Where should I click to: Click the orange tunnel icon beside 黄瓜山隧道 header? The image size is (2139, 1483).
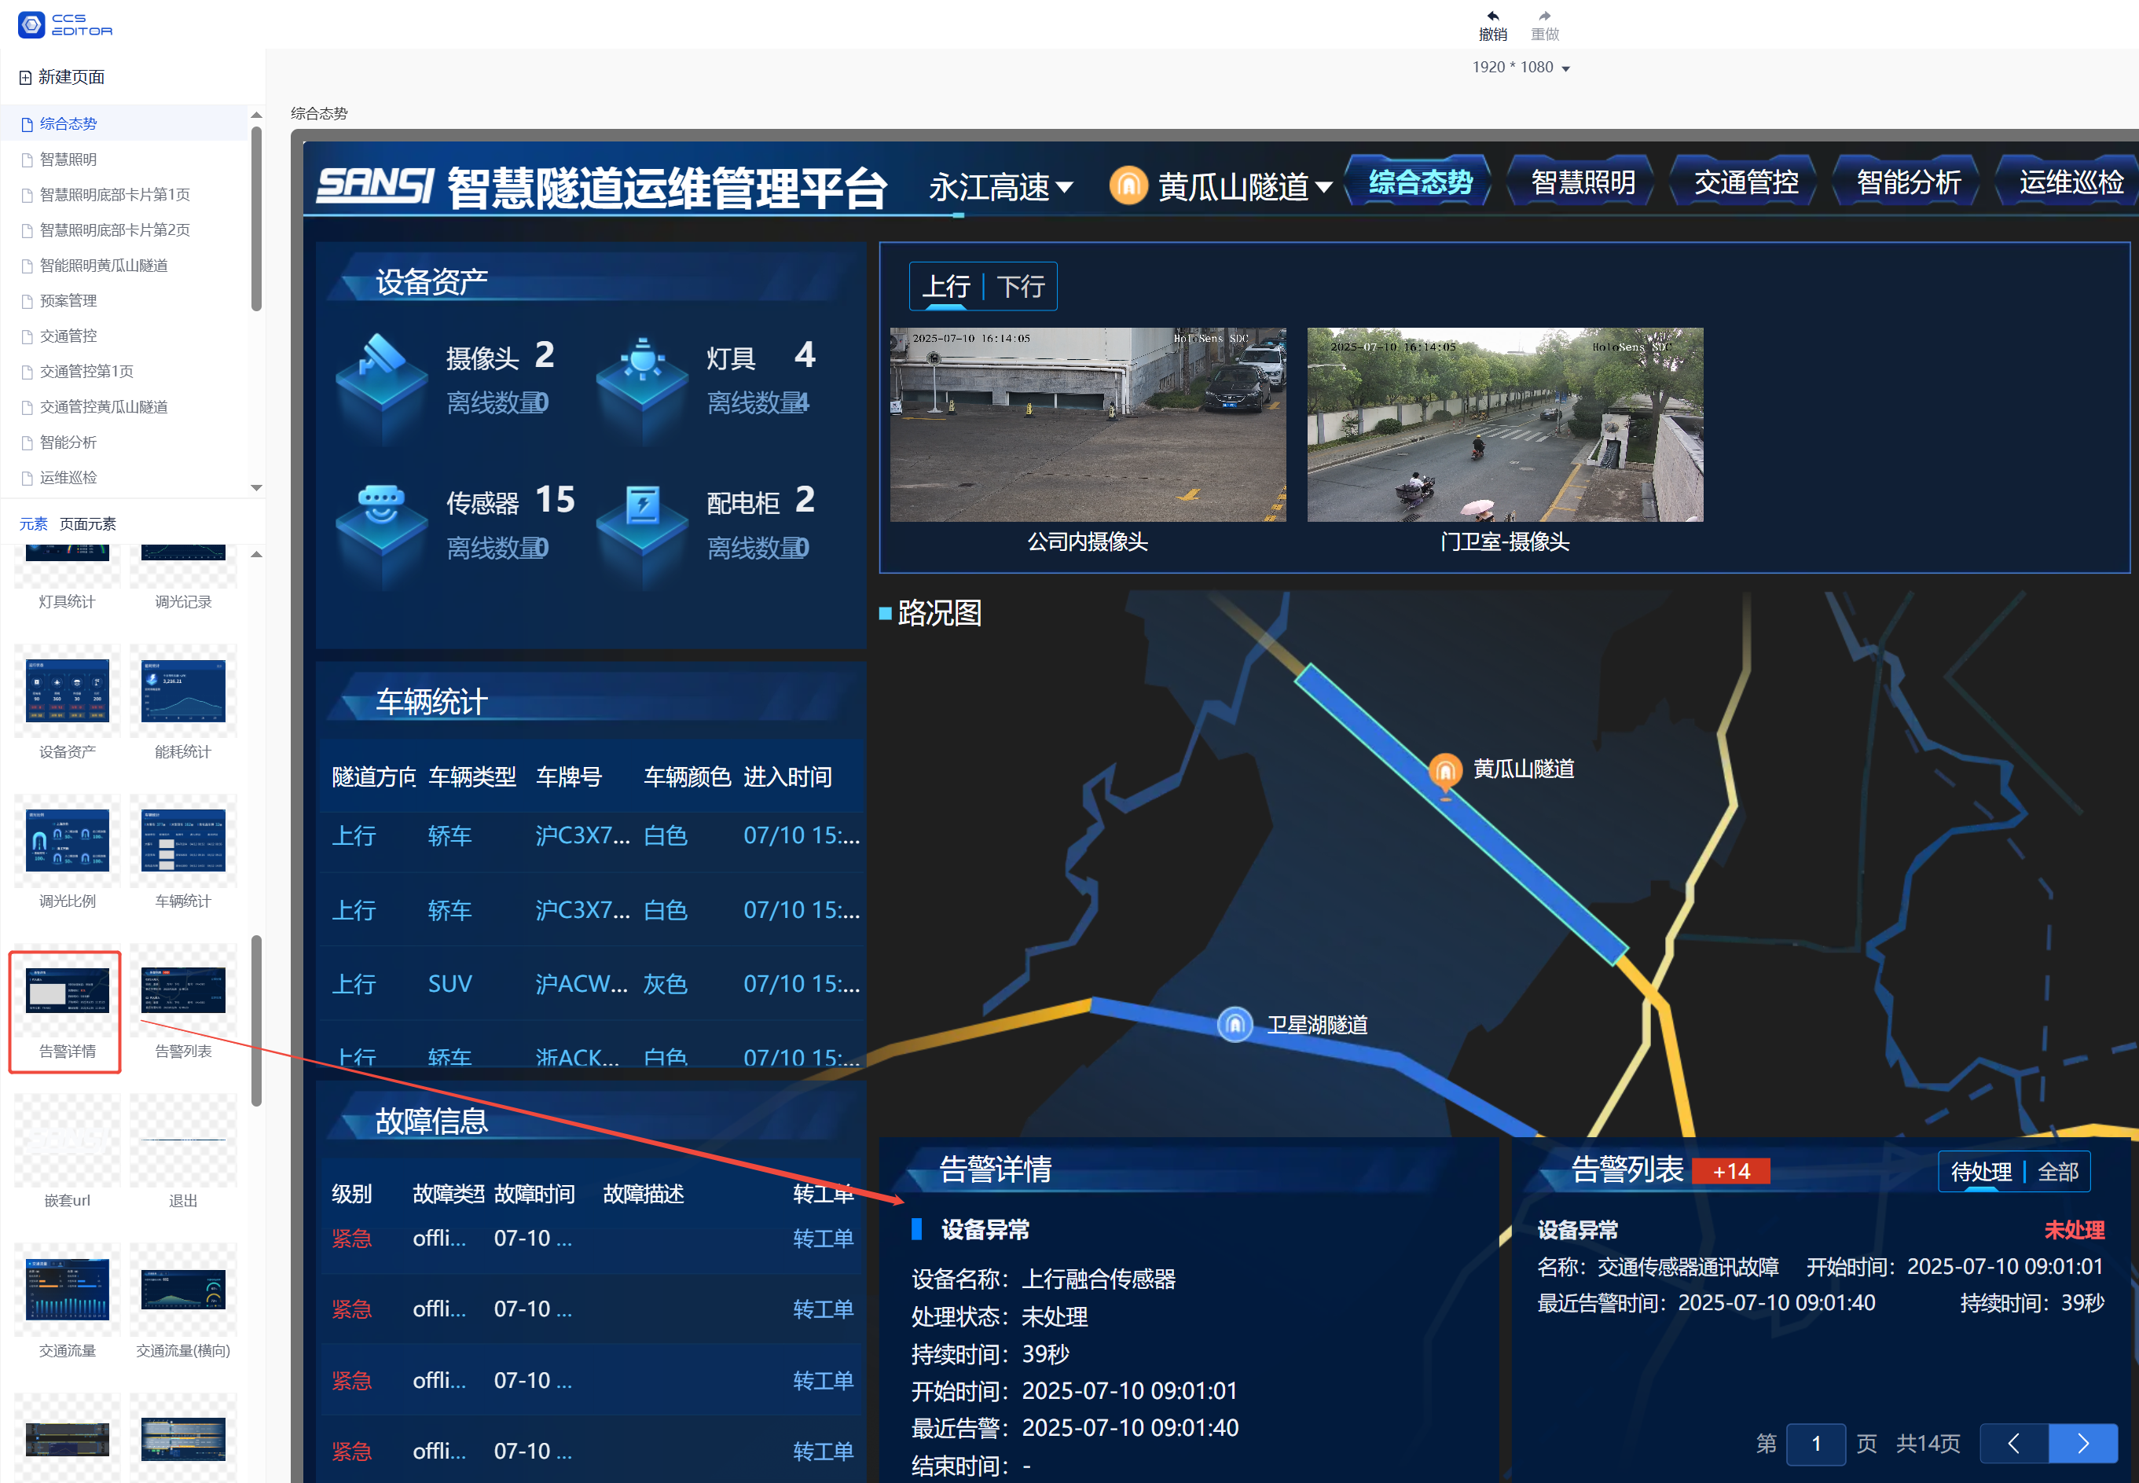tap(1128, 185)
